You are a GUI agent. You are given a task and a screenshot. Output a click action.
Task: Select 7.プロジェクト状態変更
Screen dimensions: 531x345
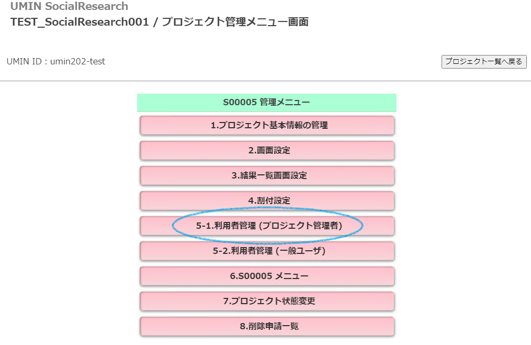(267, 302)
